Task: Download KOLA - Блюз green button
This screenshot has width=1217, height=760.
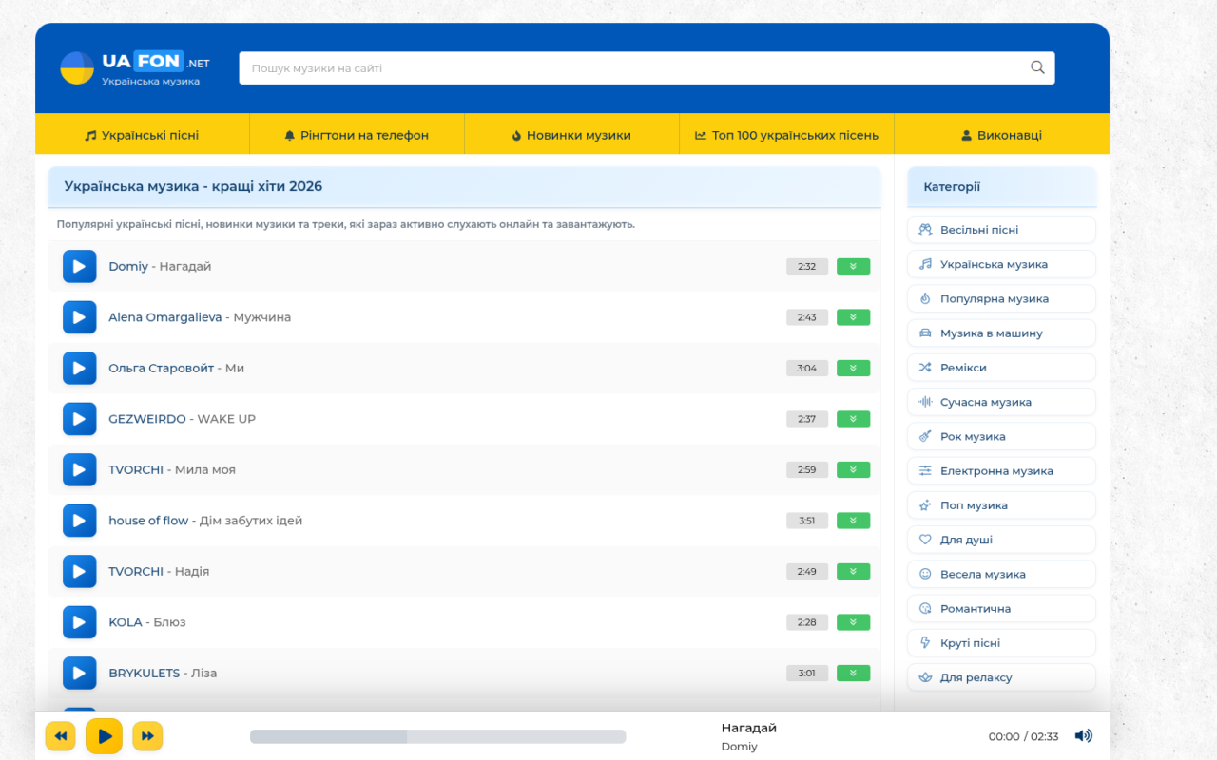Action: (x=853, y=622)
